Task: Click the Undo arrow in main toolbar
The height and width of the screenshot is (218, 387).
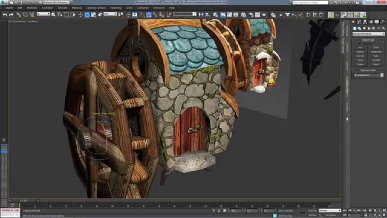Action: point(5,15)
